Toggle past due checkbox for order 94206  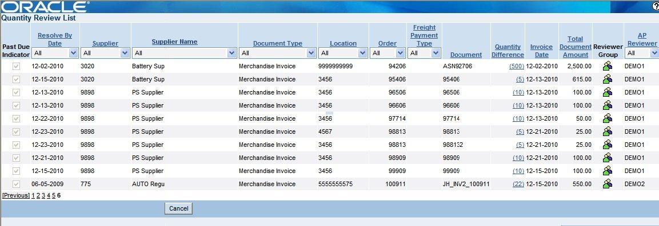(x=16, y=66)
